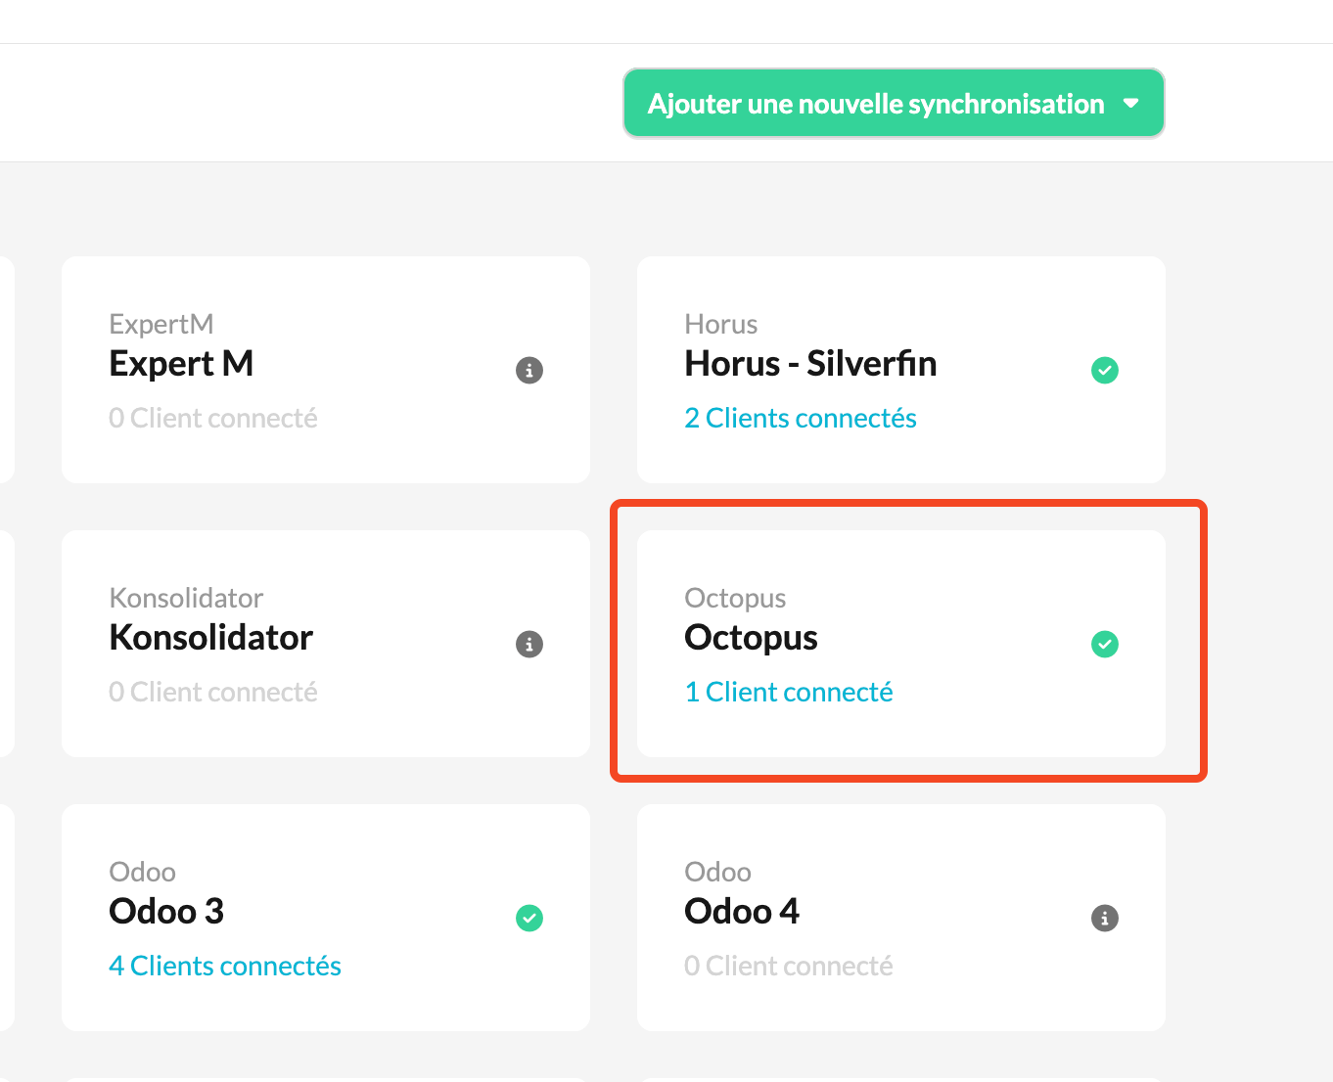Click the info icon on Odoo 4 card
The image size is (1333, 1082).
[x=1105, y=918]
